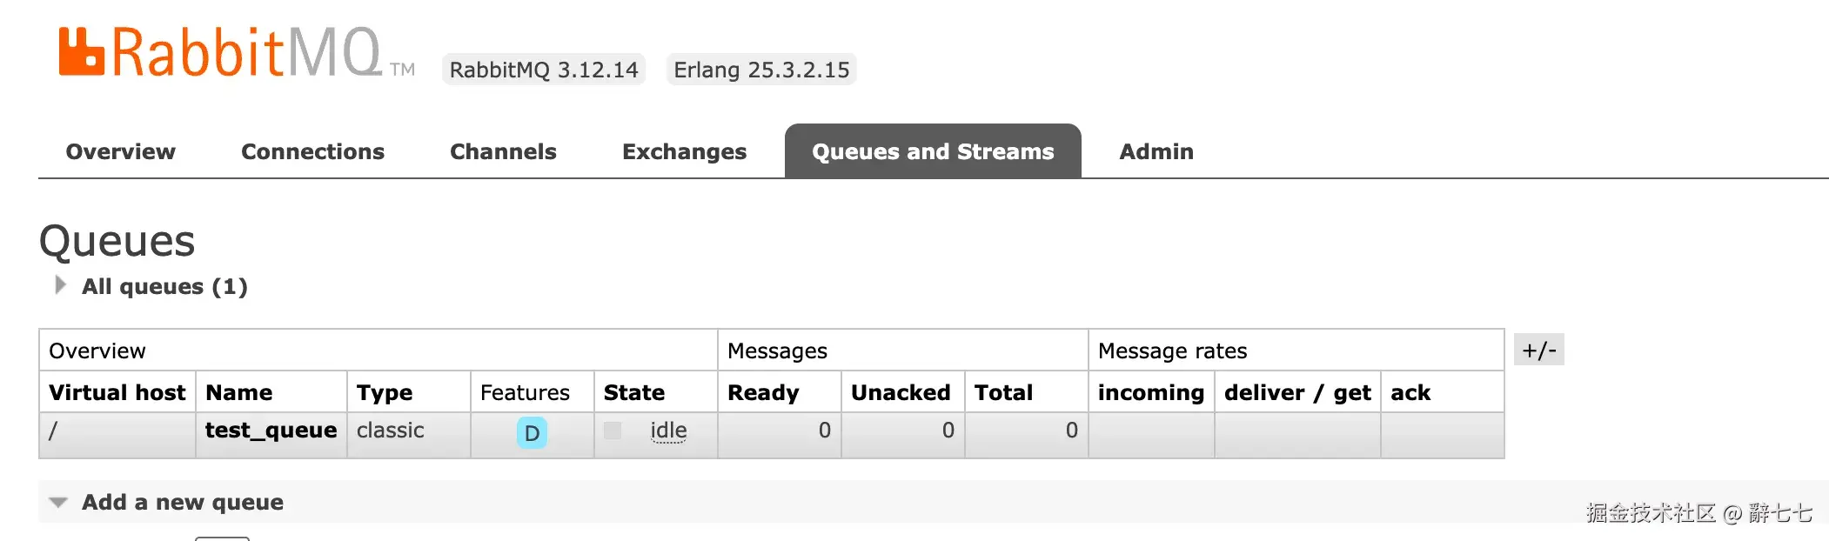Open the test_queue queue link
Viewport: 1829px width, 541px height.
(x=271, y=430)
